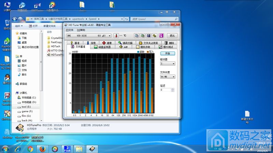Open Google Chrome from the taskbar
The width and height of the screenshot is (273, 153).
pyautogui.click(x=30, y=149)
